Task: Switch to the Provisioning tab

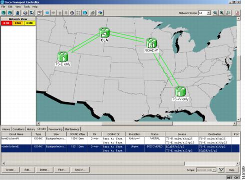Action: [55, 129]
